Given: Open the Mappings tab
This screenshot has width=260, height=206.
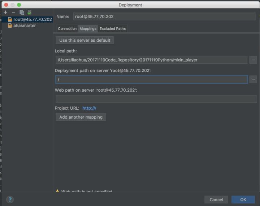Looking at the screenshot, I should coord(88,28).
